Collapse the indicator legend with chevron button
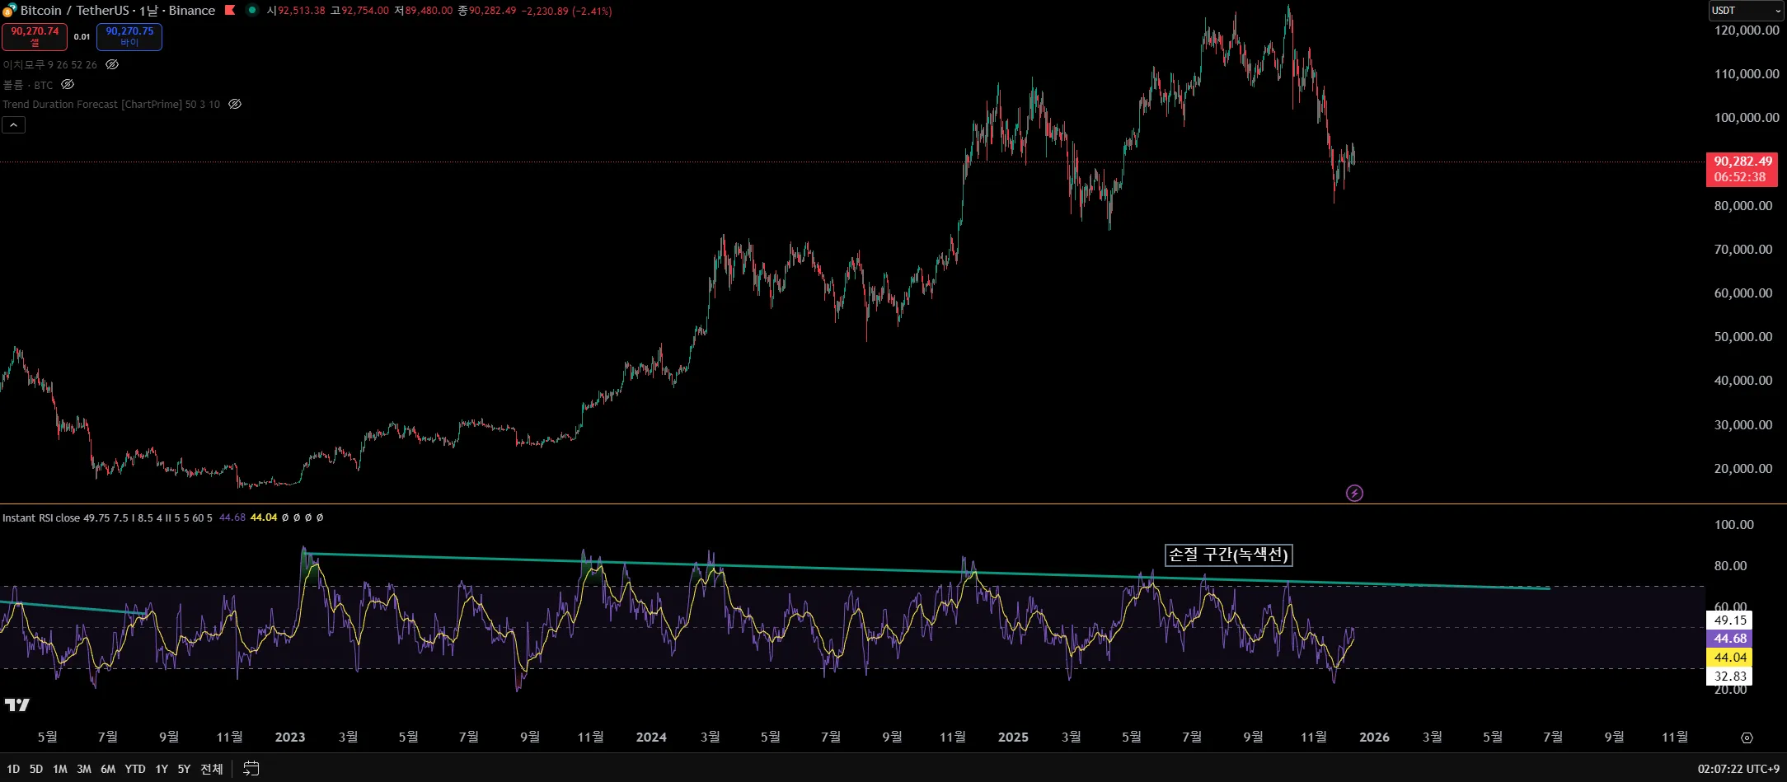Screen dimensions: 1787x782 click(x=14, y=125)
